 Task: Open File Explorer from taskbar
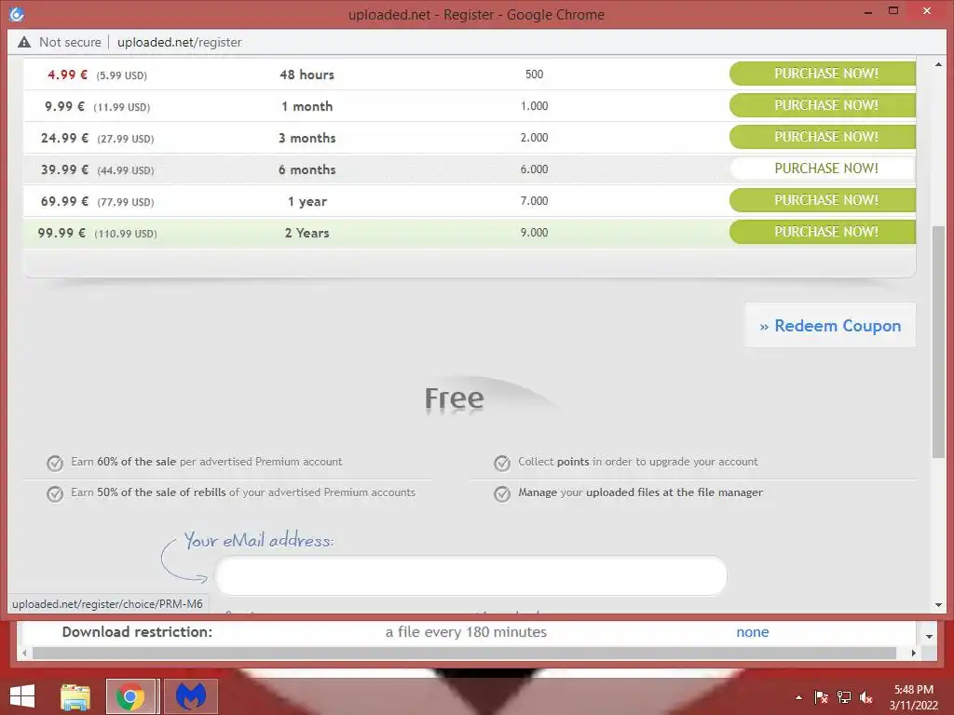click(75, 696)
